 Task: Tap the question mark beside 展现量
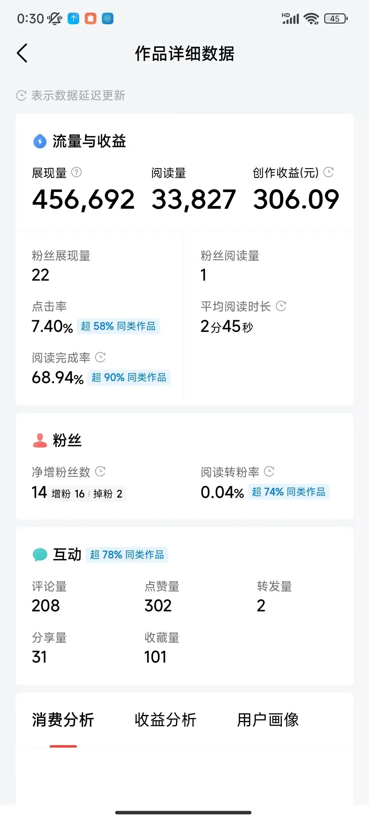tap(76, 172)
